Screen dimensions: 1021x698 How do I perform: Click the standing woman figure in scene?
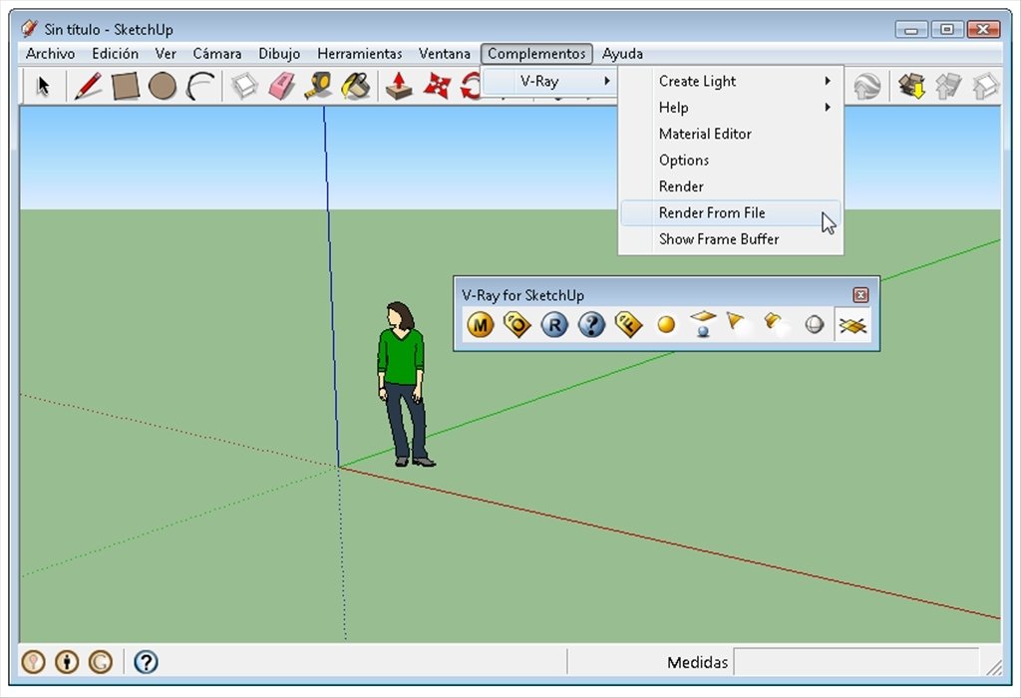click(405, 384)
